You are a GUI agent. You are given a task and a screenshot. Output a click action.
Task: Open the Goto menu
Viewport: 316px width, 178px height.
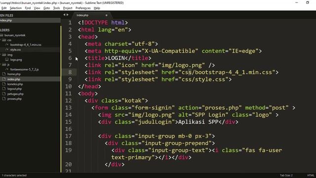point(46,8)
